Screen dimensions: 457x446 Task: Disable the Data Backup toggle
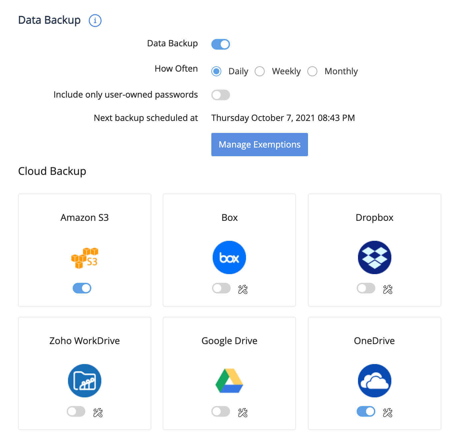pos(220,44)
